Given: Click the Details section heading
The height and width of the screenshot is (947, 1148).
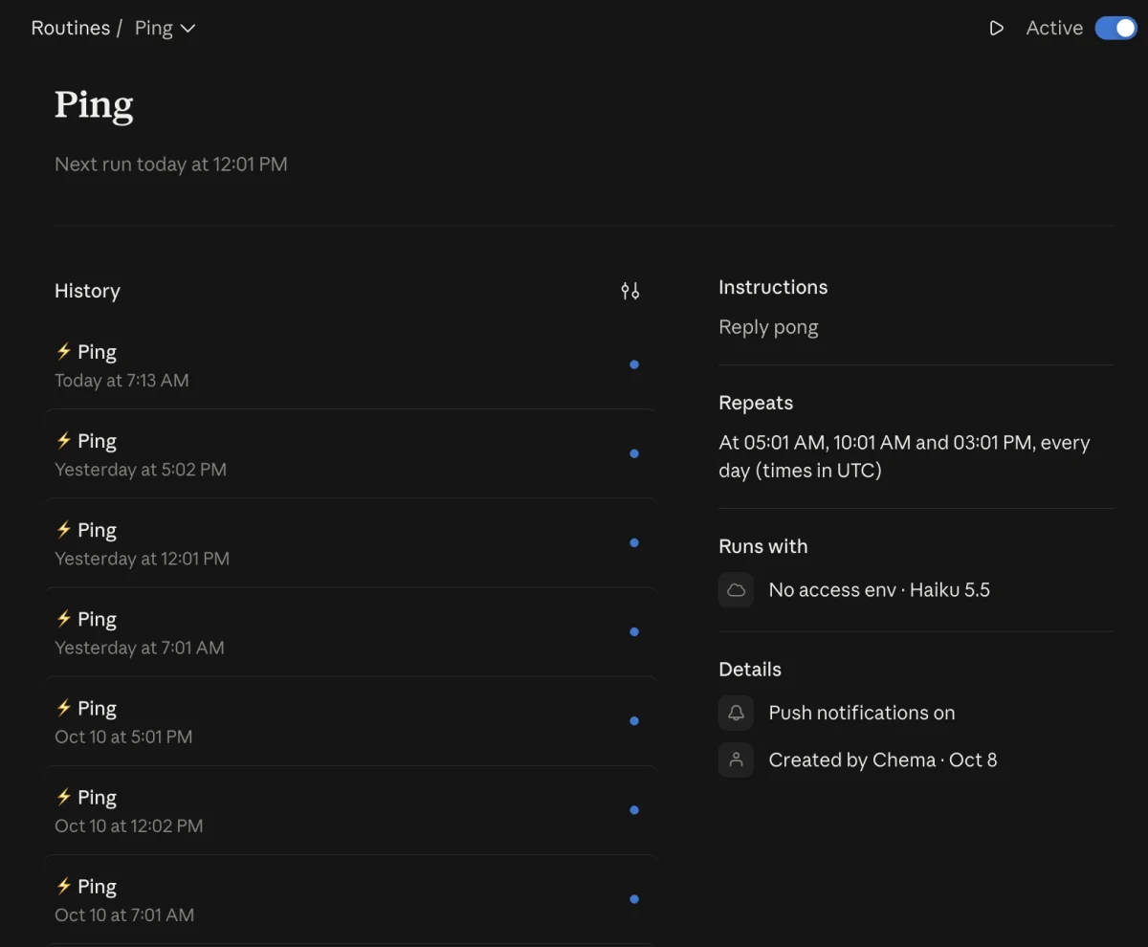Looking at the screenshot, I should click(750, 670).
